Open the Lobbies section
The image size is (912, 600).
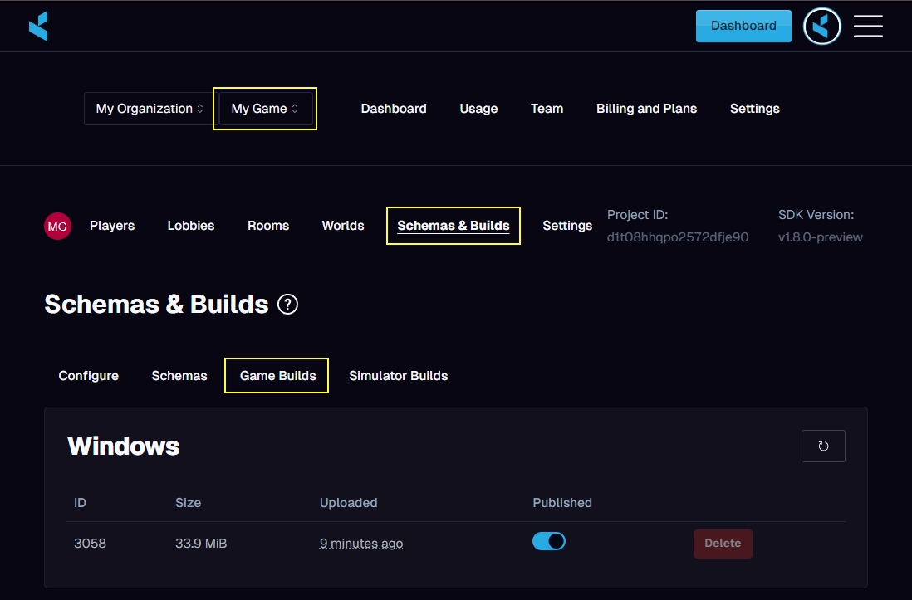(191, 226)
